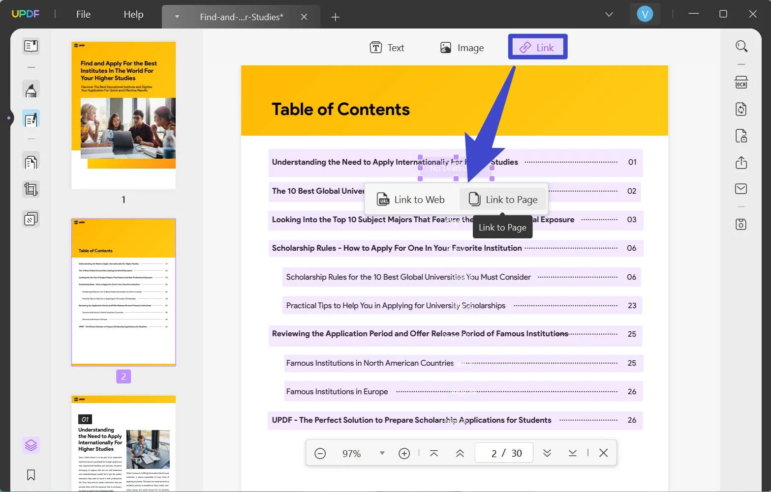Click the OCR recognize text icon
Viewport: 771px width, 492px height.
(x=741, y=83)
